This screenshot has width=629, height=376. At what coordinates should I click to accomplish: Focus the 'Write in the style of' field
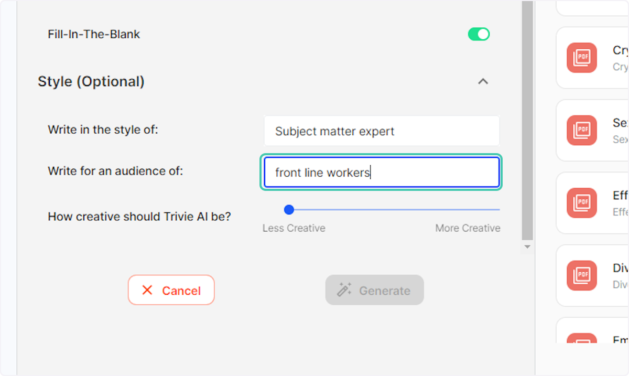click(382, 131)
